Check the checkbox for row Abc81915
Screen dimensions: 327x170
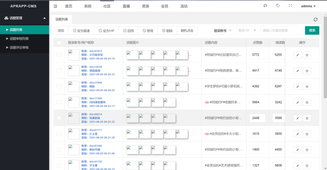pyautogui.click(x=59, y=55)
